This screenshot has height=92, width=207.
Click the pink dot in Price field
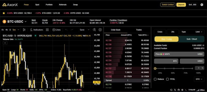click(163, 54)
